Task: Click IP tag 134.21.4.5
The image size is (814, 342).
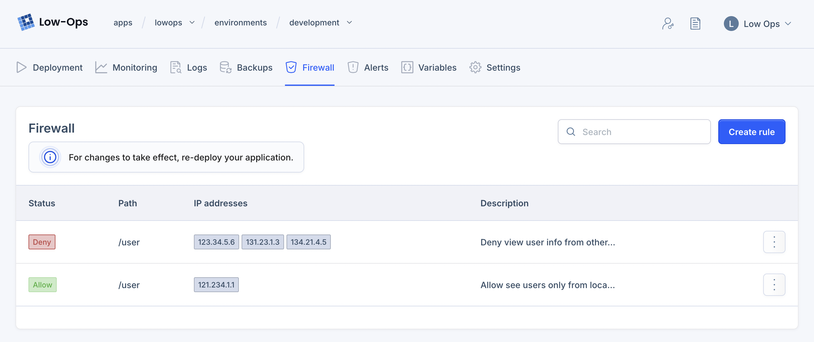Action: (309, 242)
